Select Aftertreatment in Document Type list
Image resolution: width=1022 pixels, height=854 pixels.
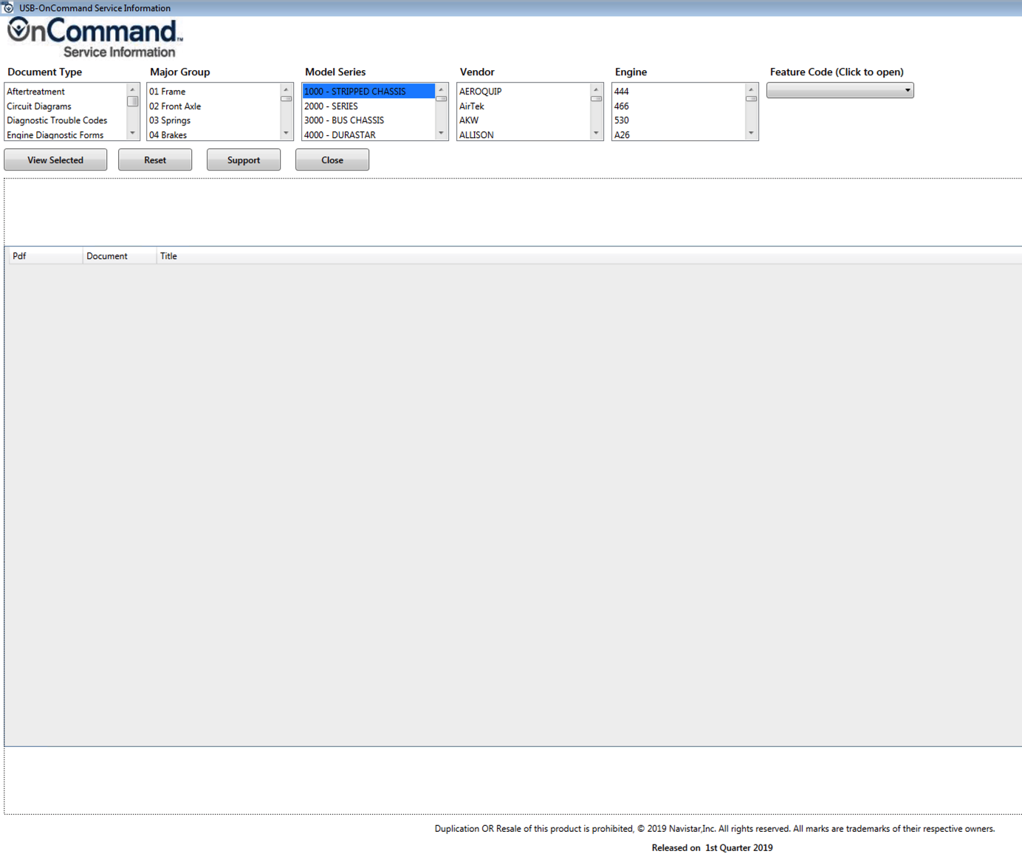click(66, 92)
